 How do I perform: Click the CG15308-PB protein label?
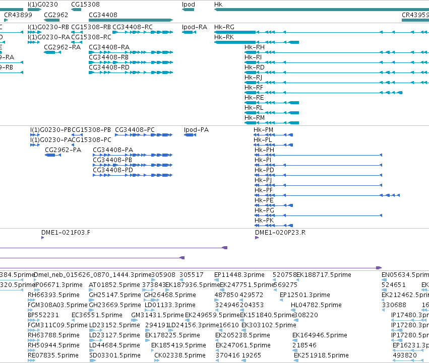tap(91, 130)
